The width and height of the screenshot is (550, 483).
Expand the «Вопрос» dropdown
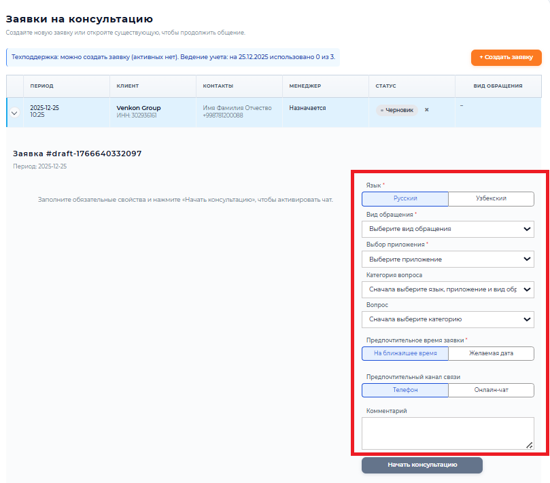click(447, 319)
